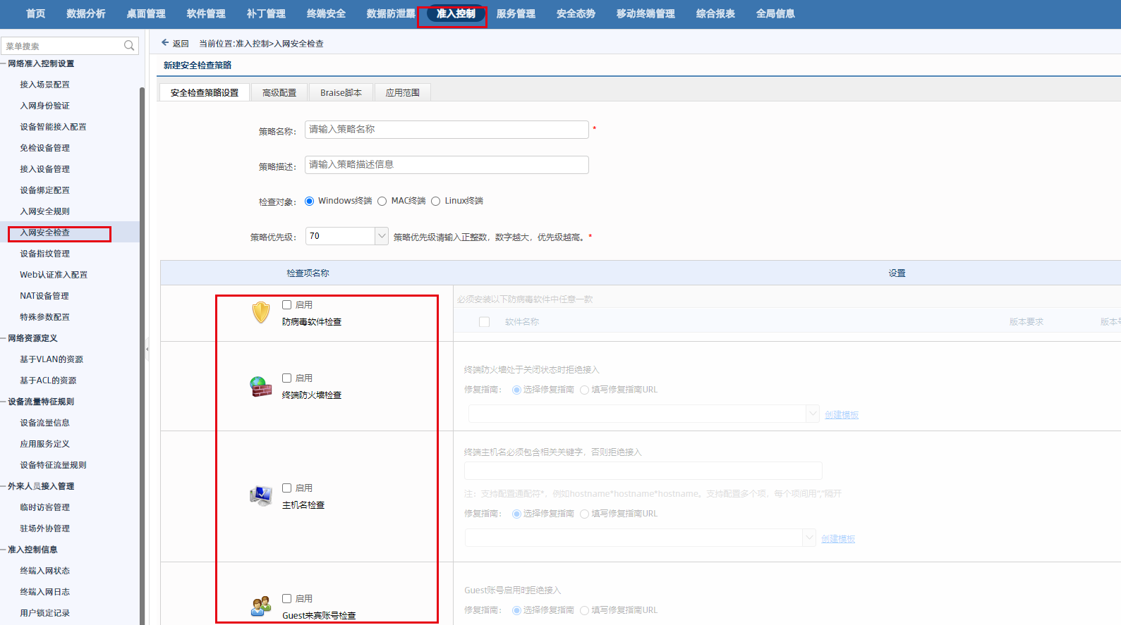Open 终端入网日志 in the sidebar
This screenshot has height=625, width=1121.
tap(45, 592)
